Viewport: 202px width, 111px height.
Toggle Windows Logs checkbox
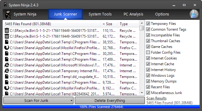(148, 76)
